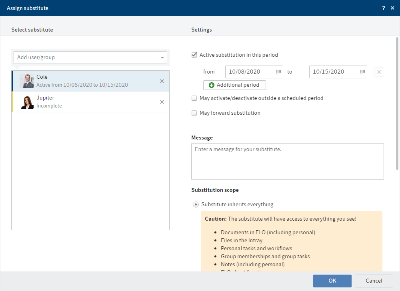Click Notes (including personal) bullet
The height and width of the screenshot is (291, 400).
[x=253, y=265]
